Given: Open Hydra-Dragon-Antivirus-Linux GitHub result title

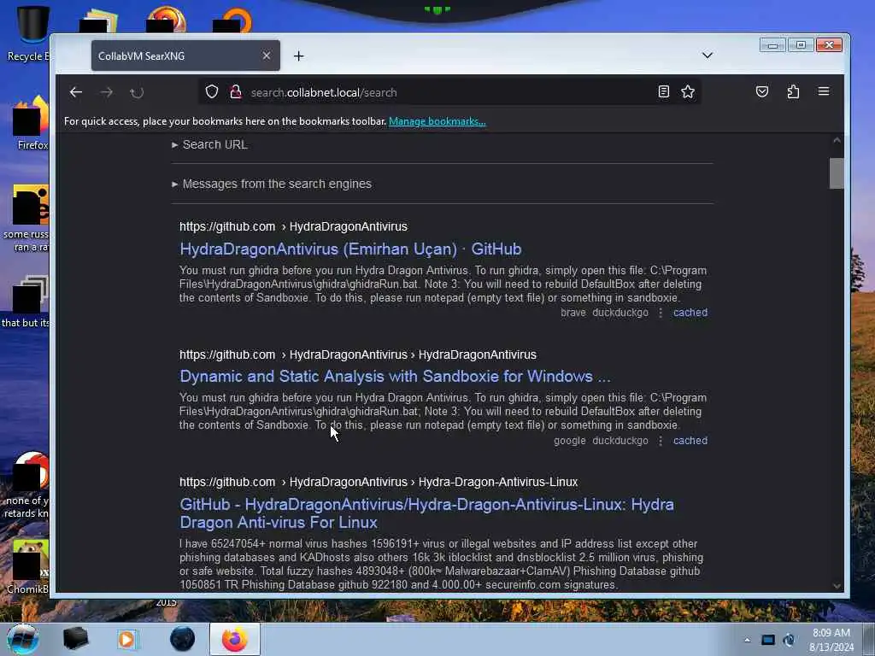Looking at the screenshot, I should pos(427,513).
